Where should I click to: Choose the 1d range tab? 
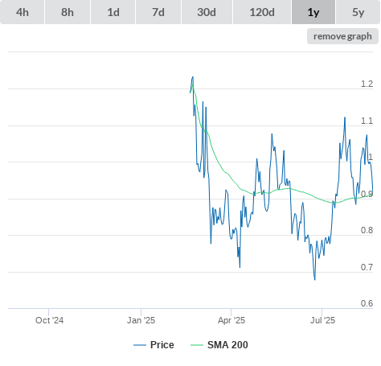[x=113, y=12]
